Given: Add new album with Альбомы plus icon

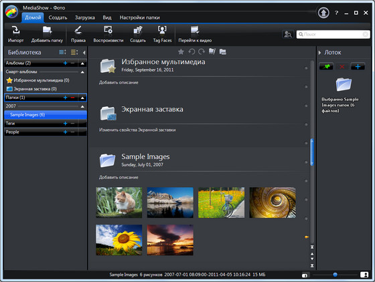Looking at the screenshot, I should coord(65,63).
